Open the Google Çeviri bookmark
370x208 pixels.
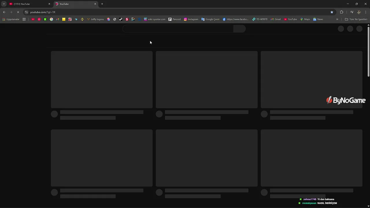tap(210, 19)
